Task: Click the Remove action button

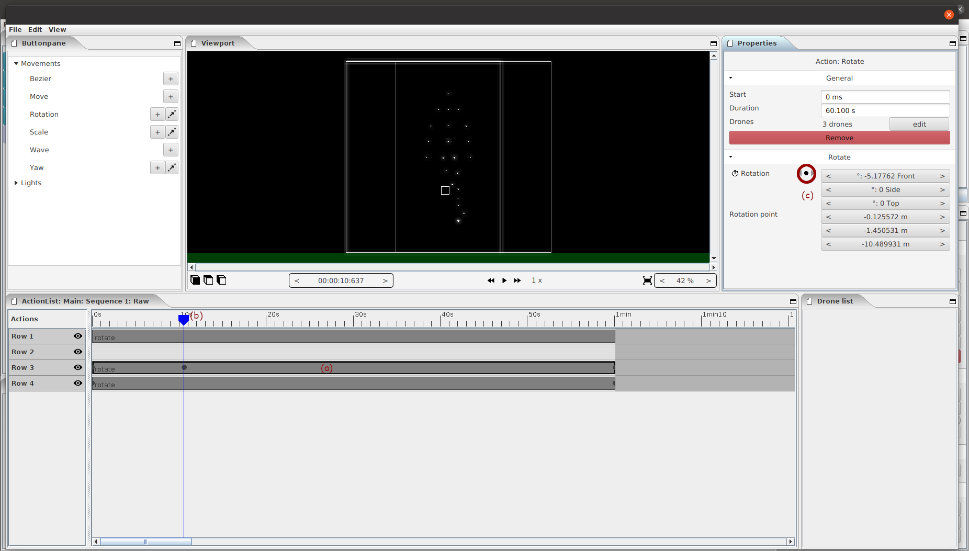Action: click(839, 138)
